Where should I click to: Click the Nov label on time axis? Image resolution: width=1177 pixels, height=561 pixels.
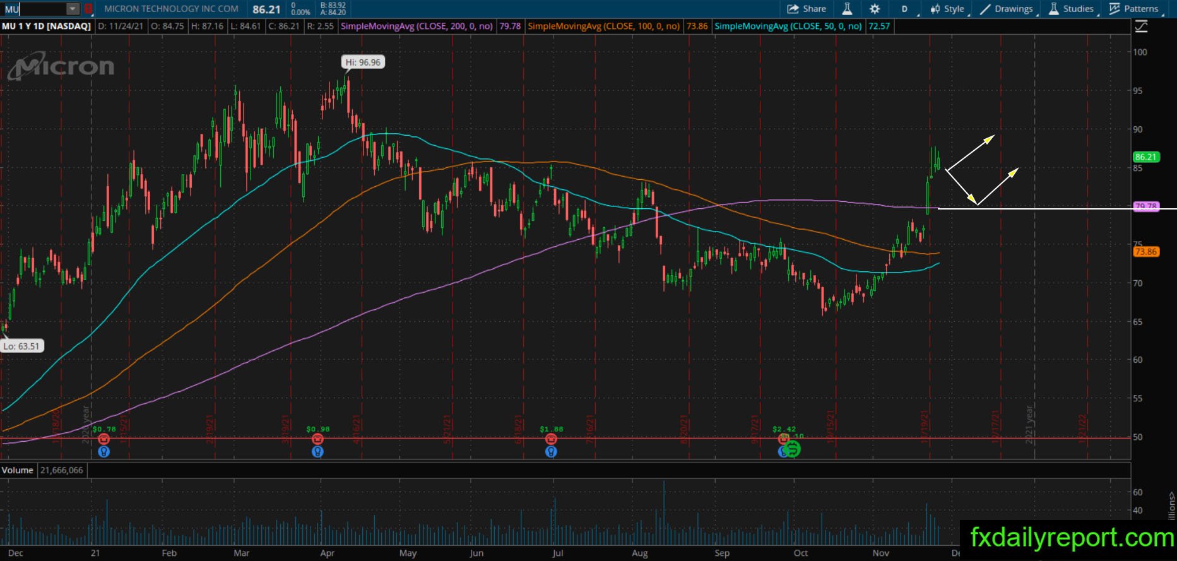coord(881,553)
